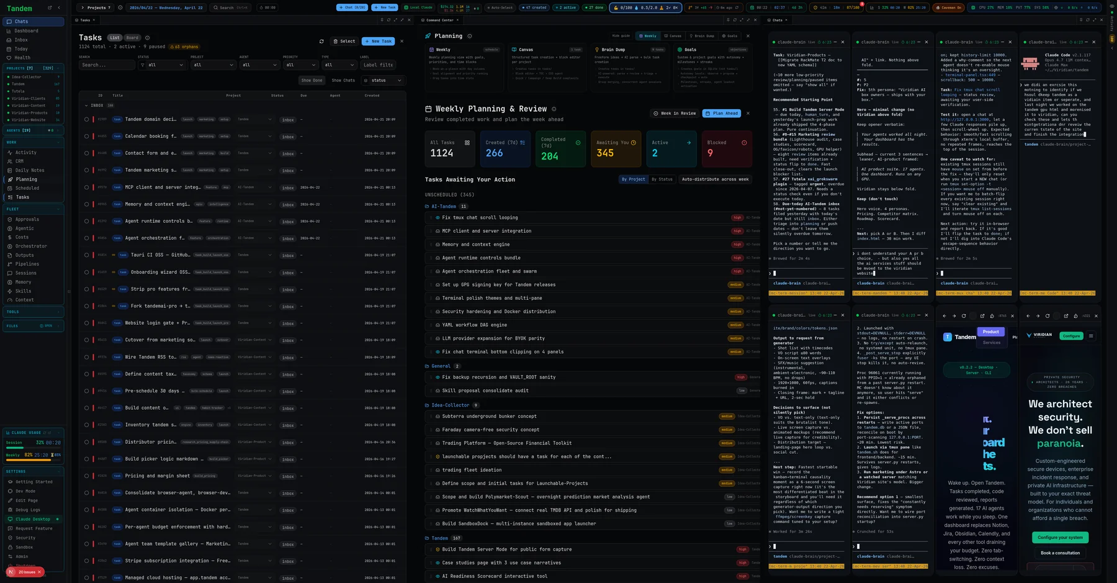Open the Health sidebar item
This screenshot has height=583, width=1117.
coord(34,58)
